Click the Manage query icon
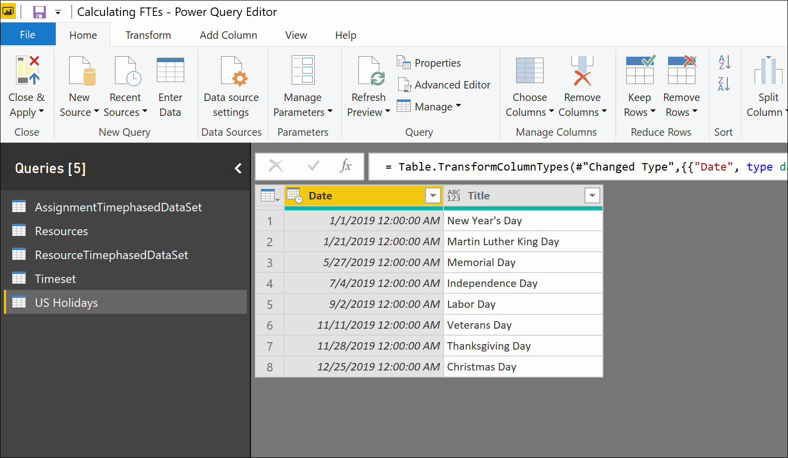The width and height of the screenshot is (788, 458). point(404,106)
